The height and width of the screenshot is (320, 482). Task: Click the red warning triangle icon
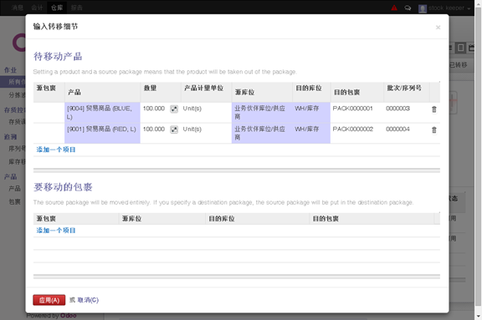pyautogui.click(x=394, y=8)
